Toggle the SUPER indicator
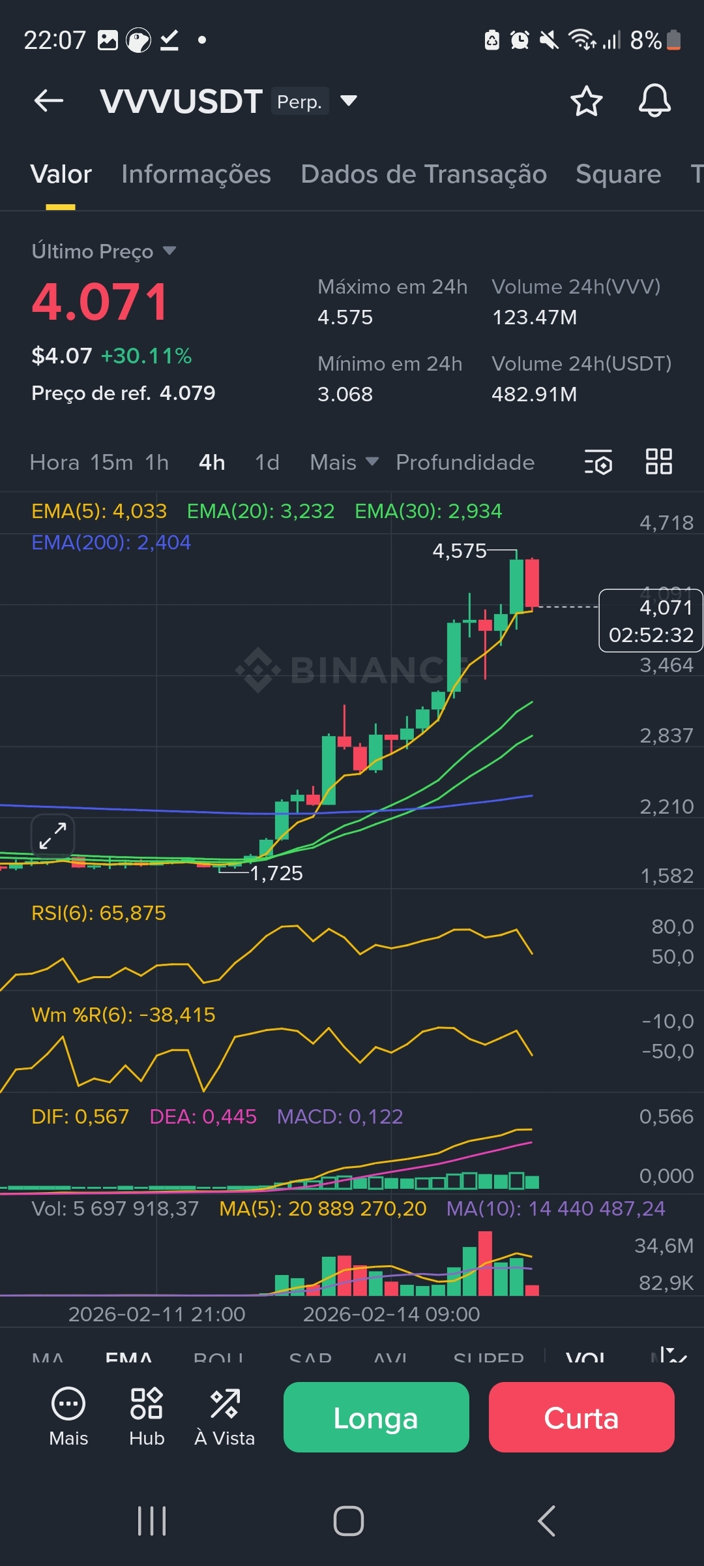 pyautogui.click(x=489, y=1358)
